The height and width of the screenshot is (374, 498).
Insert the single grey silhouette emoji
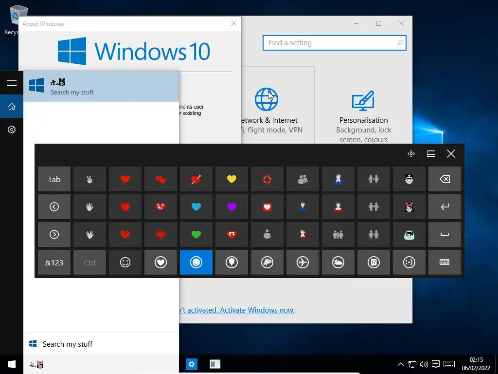[x=267, y=235]
